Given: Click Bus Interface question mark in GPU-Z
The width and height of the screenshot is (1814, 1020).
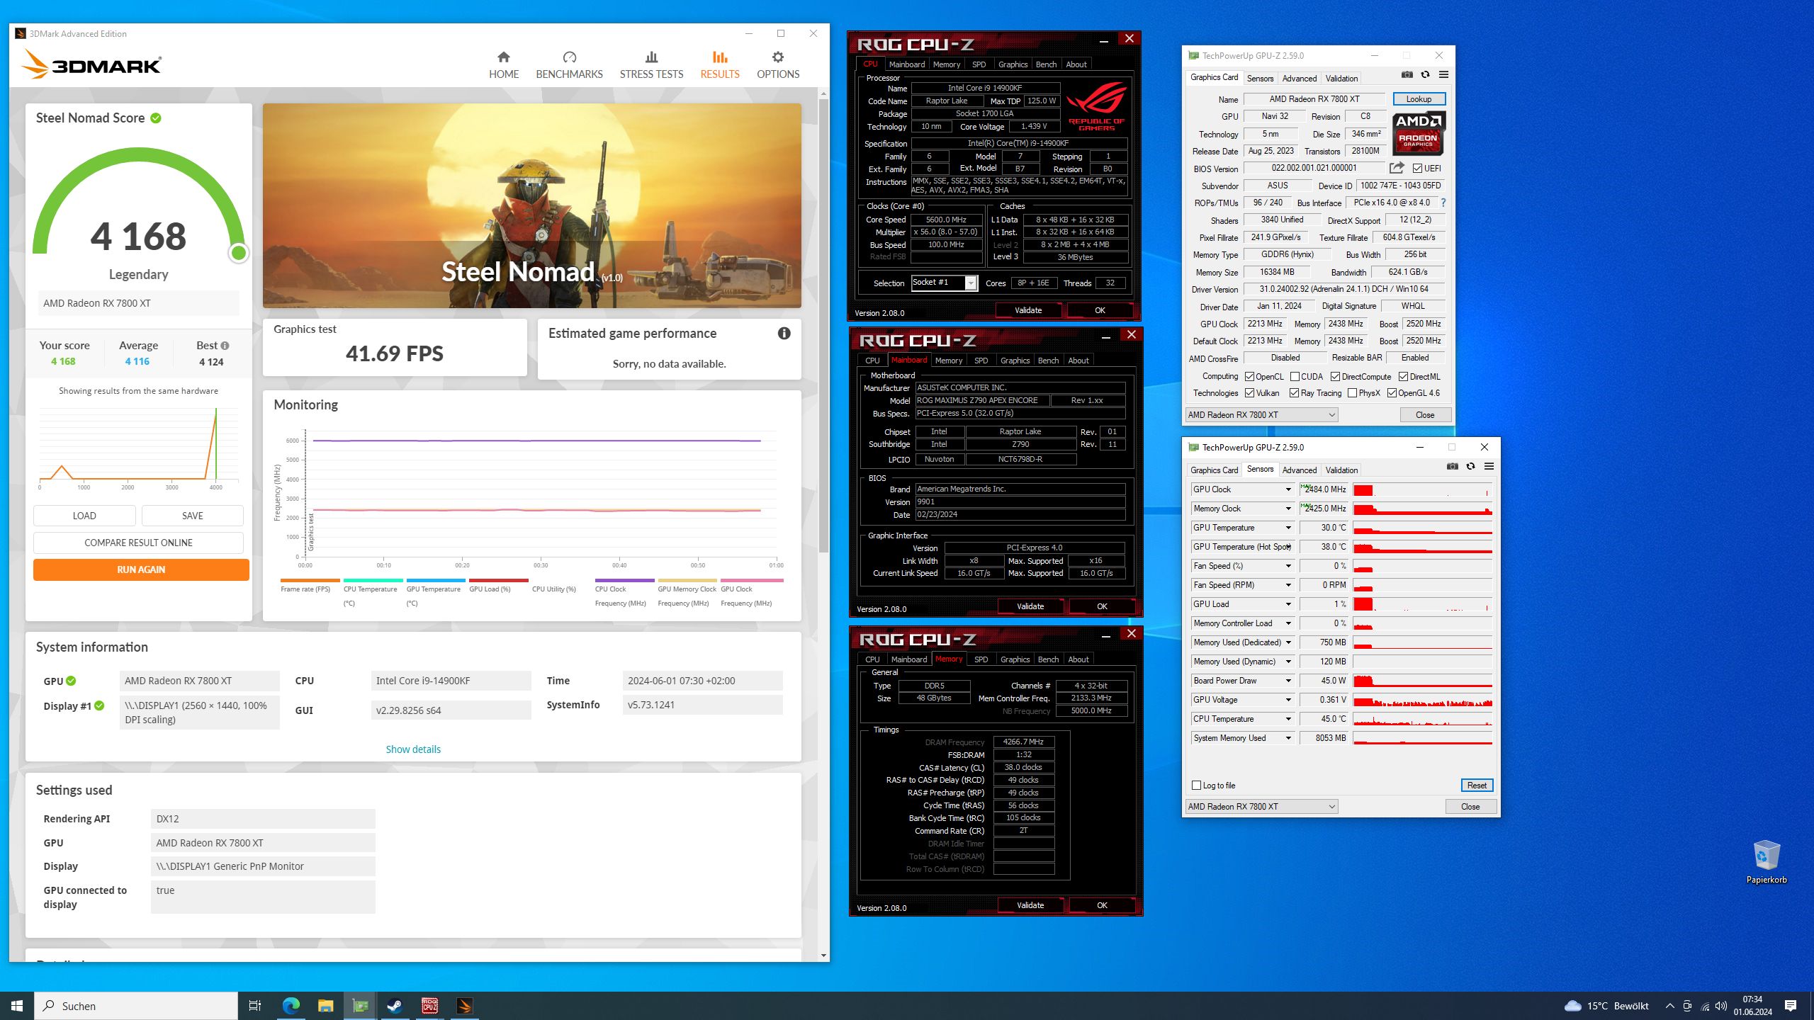Looking at the screenshot, I should click(1443, 203).
